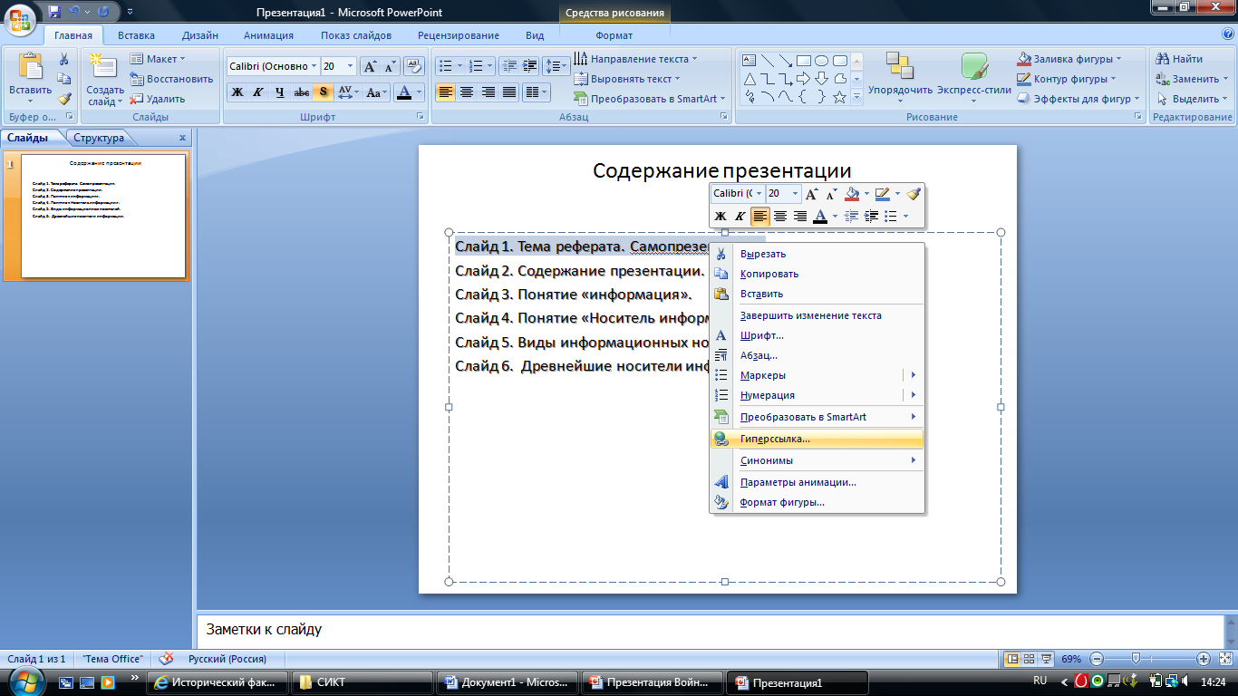Select slide 1 thumbnail in slides panel
The width and height of the screenshot is (1238, 696).
tap(103, 216)
